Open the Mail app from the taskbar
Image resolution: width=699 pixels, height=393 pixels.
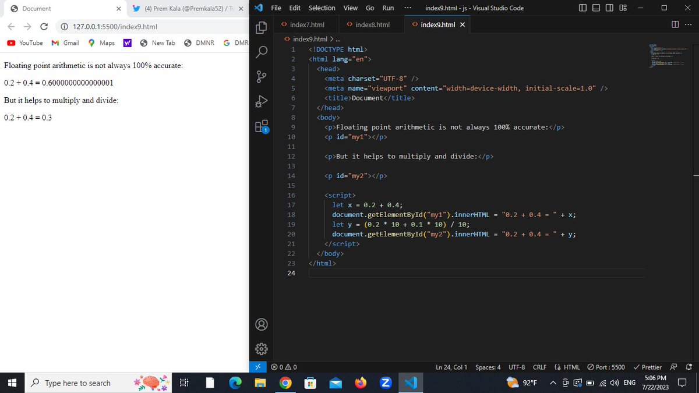coord(336,383)
